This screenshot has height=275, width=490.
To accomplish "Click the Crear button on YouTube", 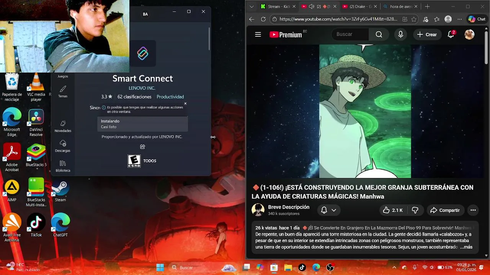I will click(427, 34).
